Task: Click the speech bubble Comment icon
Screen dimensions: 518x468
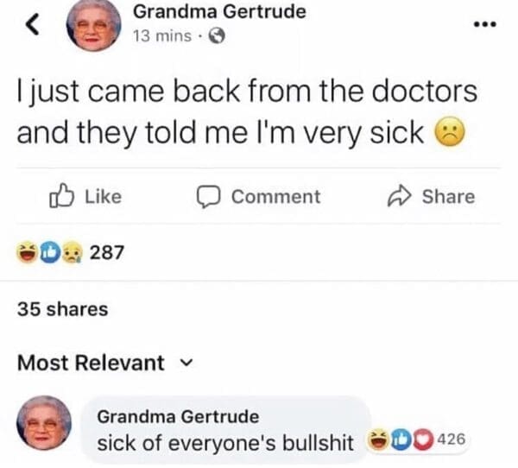Action: [208, 197]
